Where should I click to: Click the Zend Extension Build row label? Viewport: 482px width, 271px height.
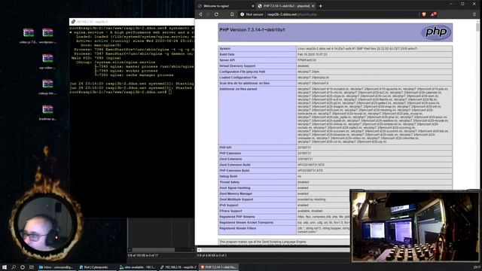[234, 165]
